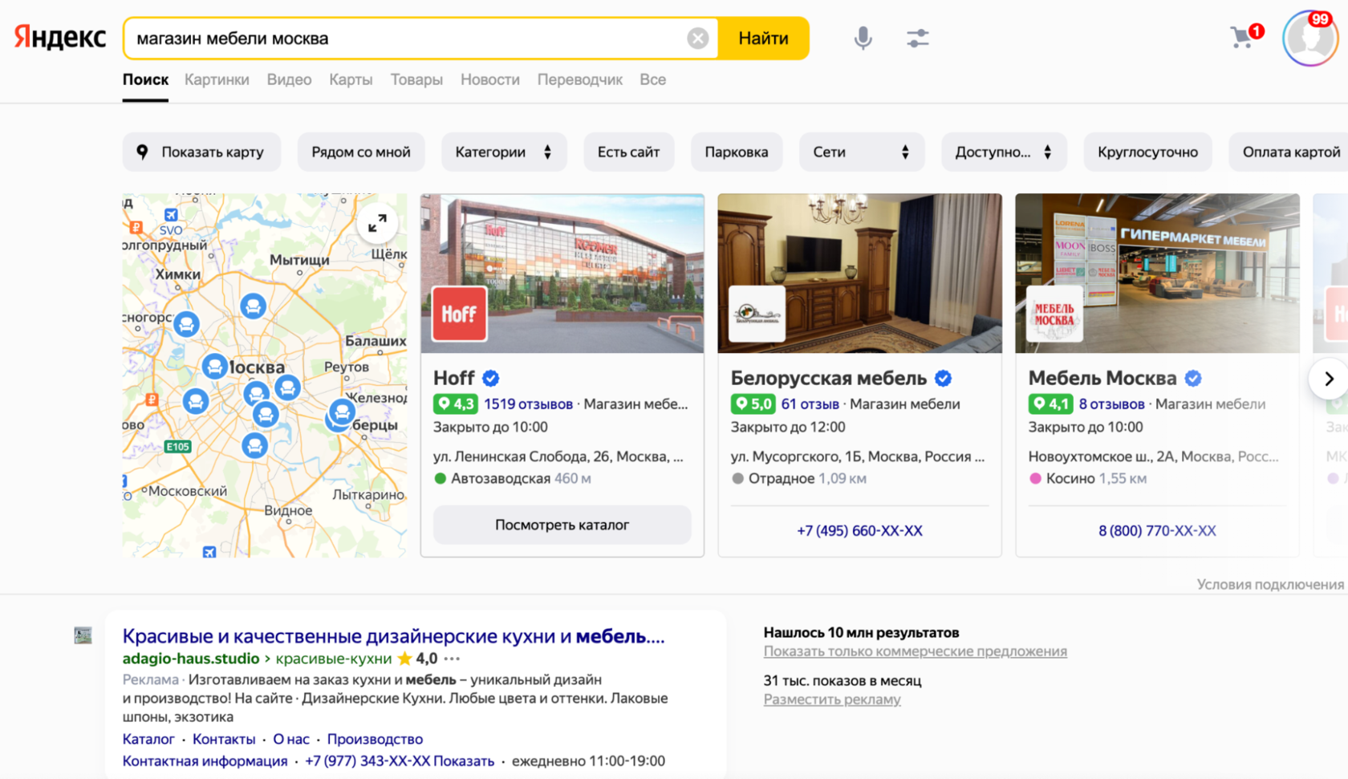This screenshot has width=1348, height=779.
Task: Click the 5,0 rating badge
Action: (x=753, y=404)
